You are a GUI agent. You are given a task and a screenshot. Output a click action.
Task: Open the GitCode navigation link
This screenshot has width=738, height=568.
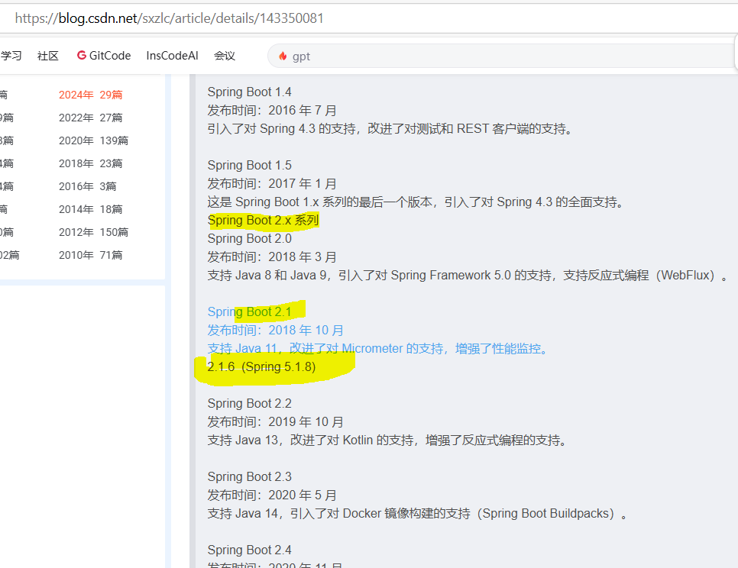point(102,55)
